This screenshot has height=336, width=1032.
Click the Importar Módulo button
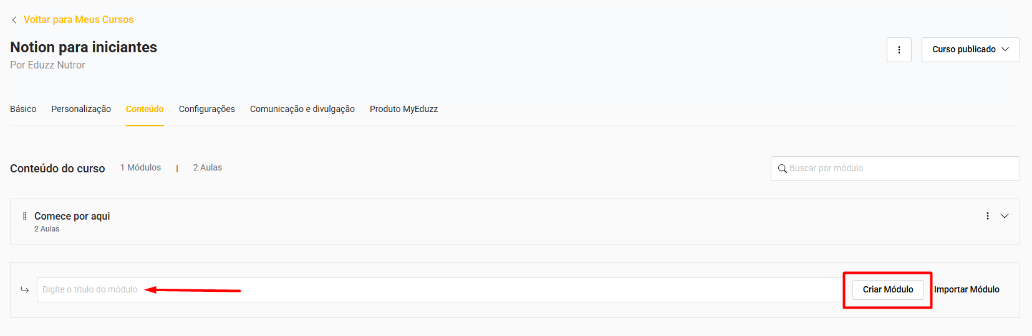pos(967,289)
